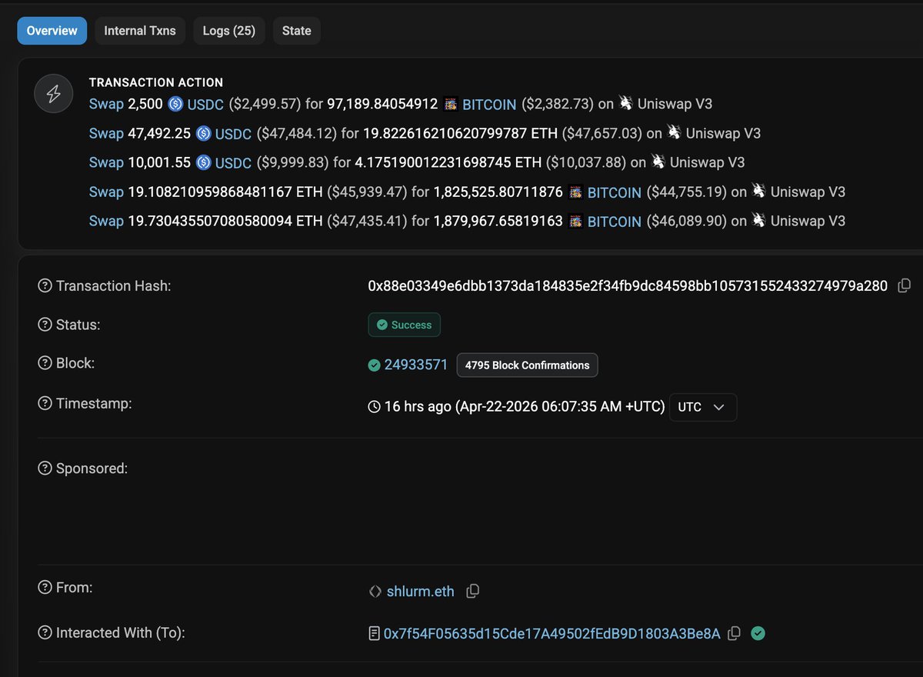923x677 pixels.
Task: Click the code brackets icon beside shlurm.eth
Action: point(375,592)
